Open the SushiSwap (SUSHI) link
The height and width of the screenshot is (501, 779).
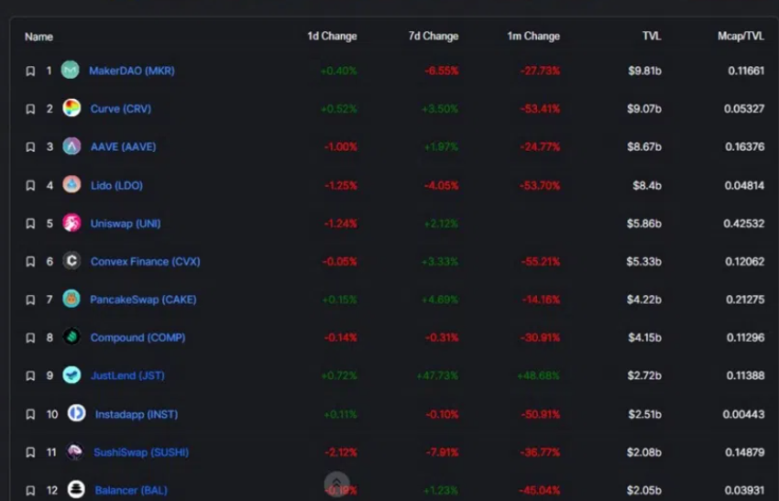(141, 452)
